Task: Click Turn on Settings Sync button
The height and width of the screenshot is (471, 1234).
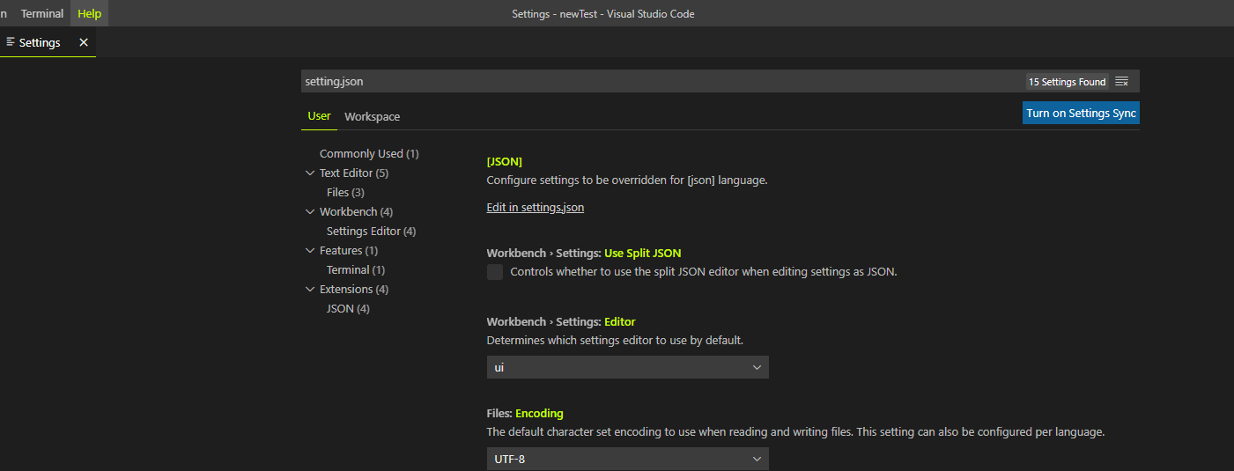Action: coord(1081,113)
